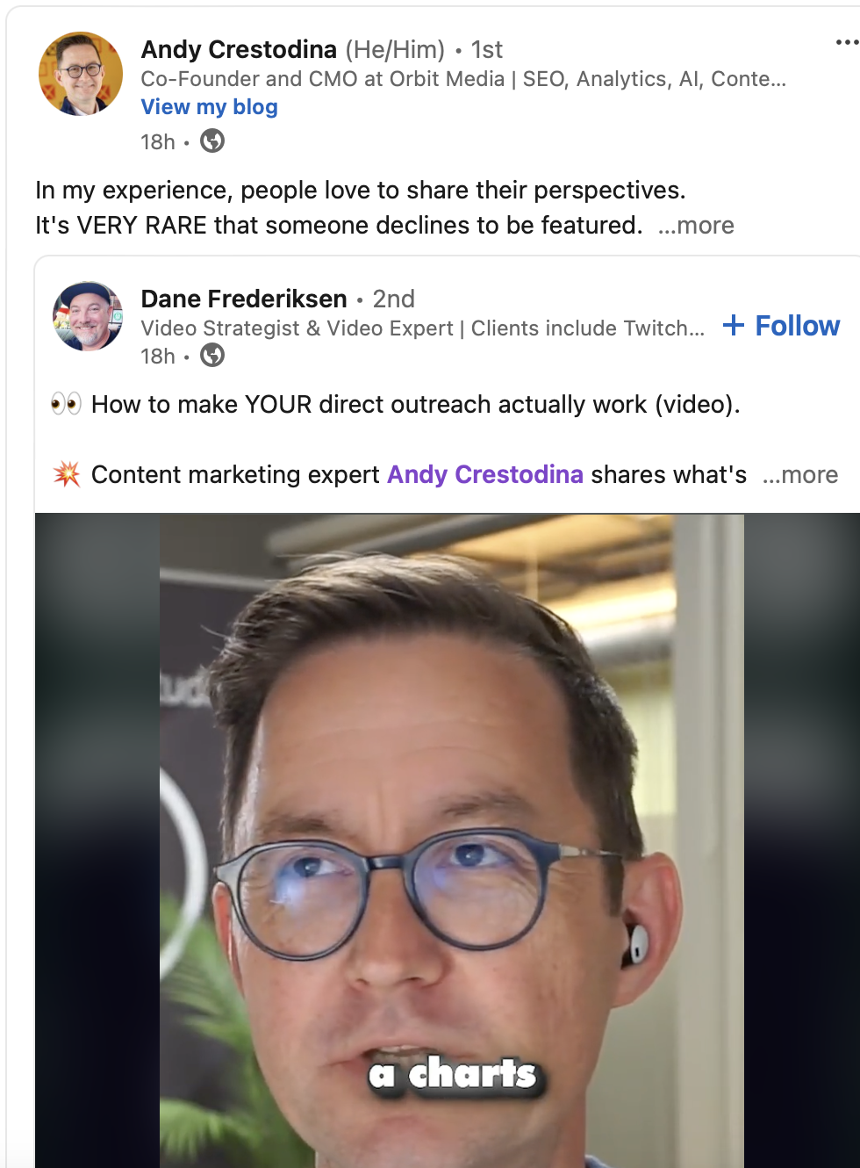Open Andy Crestodina's name link in header

click(x=239, y=49)
